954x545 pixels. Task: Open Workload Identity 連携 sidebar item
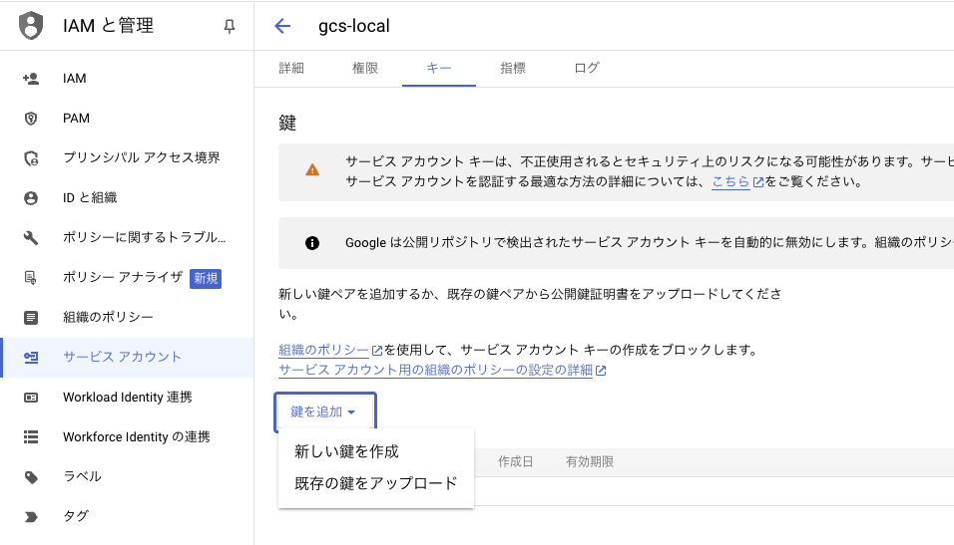127,398
